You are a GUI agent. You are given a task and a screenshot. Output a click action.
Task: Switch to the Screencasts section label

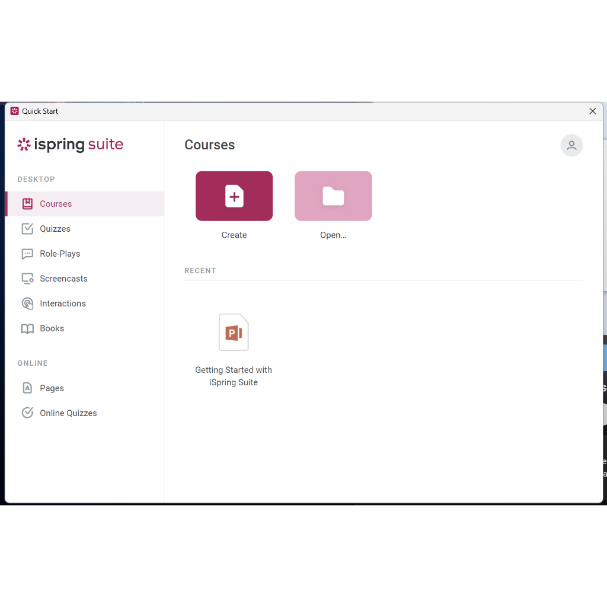(x=63, y=279)
